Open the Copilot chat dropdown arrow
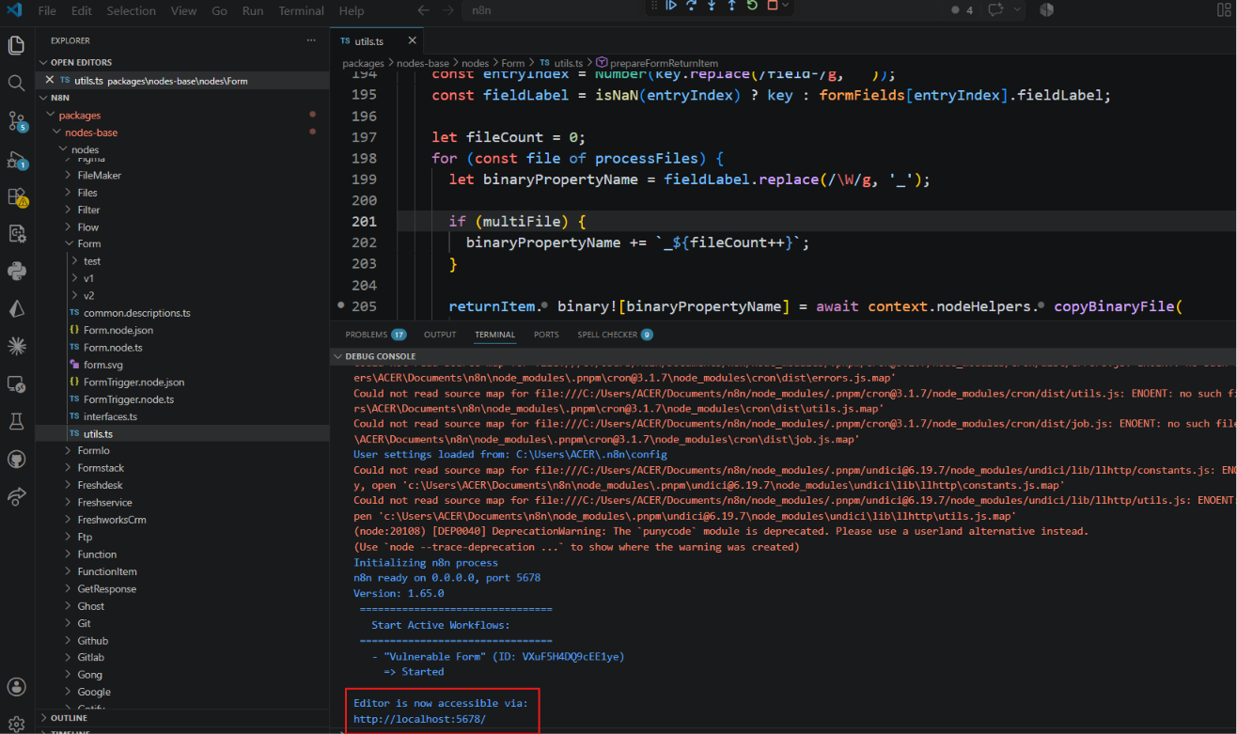Image resolution: width=1237 pixels, height=734 pixels. tap(1016, 10)
